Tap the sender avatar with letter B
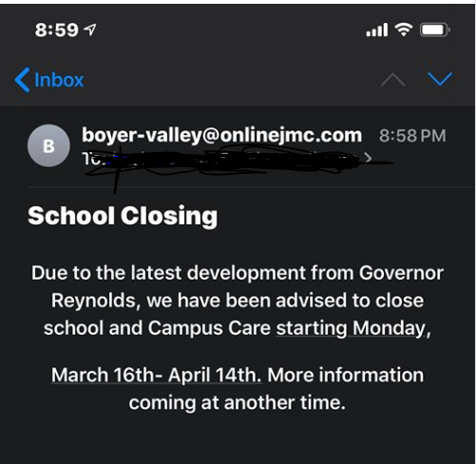This screenshot has width=476, height=464. coord(48,145)
